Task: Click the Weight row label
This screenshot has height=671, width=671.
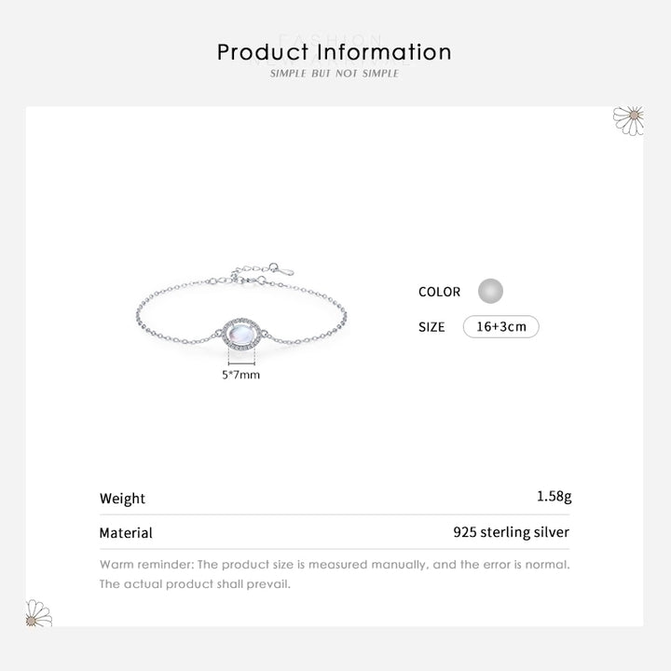Action: pyautogui.click(x=122, y=499)
